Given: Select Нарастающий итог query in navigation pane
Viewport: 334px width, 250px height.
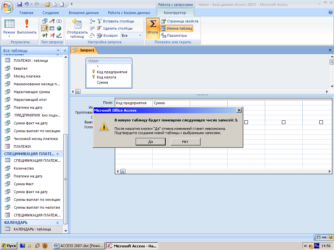Looking at the screenshot, I should [30, 100].
